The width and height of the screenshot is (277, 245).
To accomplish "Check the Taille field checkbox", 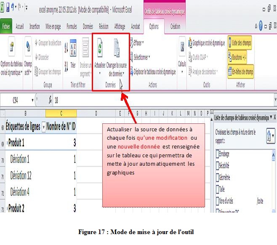I will [218, 189].
